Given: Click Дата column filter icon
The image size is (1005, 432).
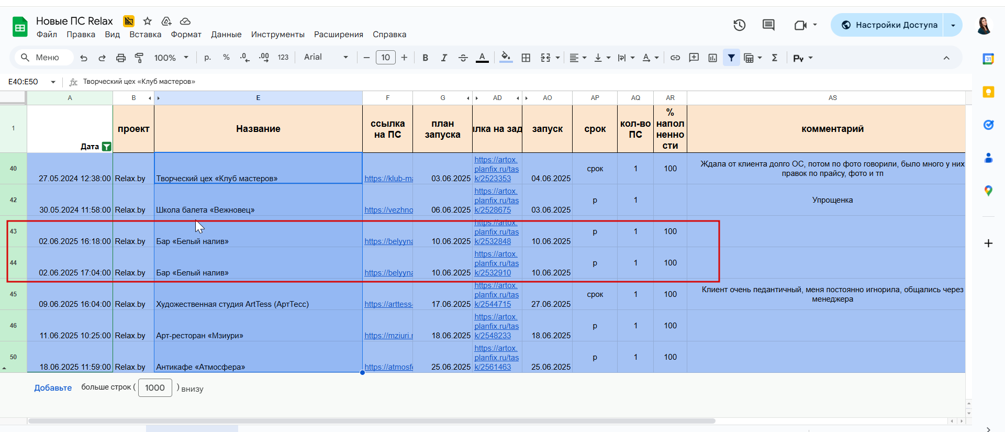Looking at the screenshot, I should click(x=106, y=147).
